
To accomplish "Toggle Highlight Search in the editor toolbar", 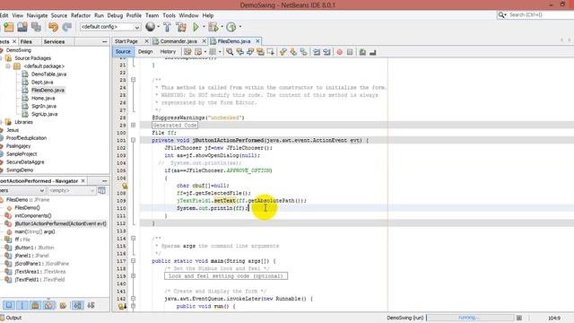I will click(260, 52).
